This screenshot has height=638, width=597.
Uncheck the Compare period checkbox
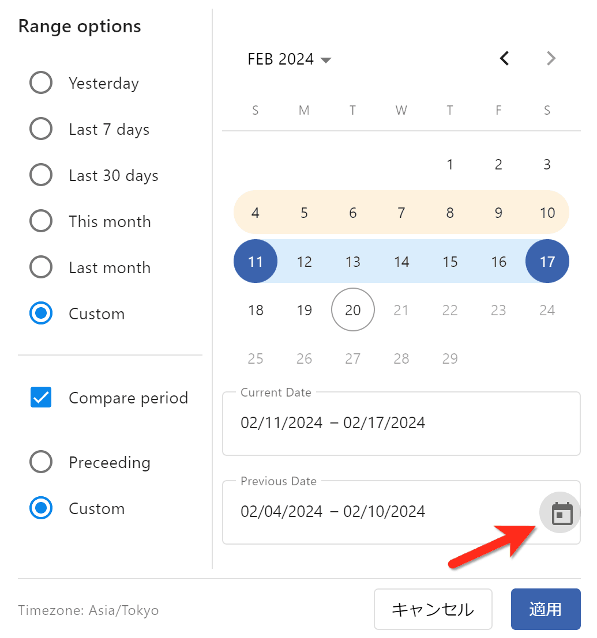click(41, 398)
